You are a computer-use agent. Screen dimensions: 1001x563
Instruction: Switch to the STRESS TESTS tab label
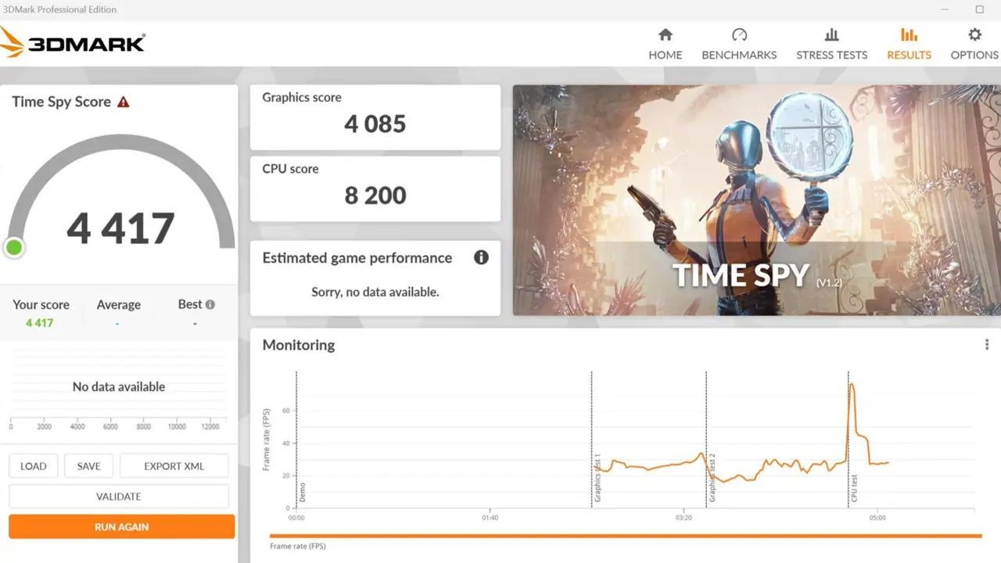coord(831,55)
